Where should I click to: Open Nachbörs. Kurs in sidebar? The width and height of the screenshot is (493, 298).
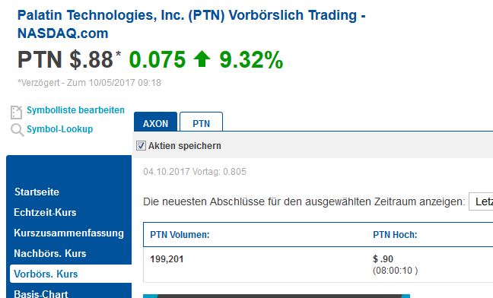tap(50, 253)
